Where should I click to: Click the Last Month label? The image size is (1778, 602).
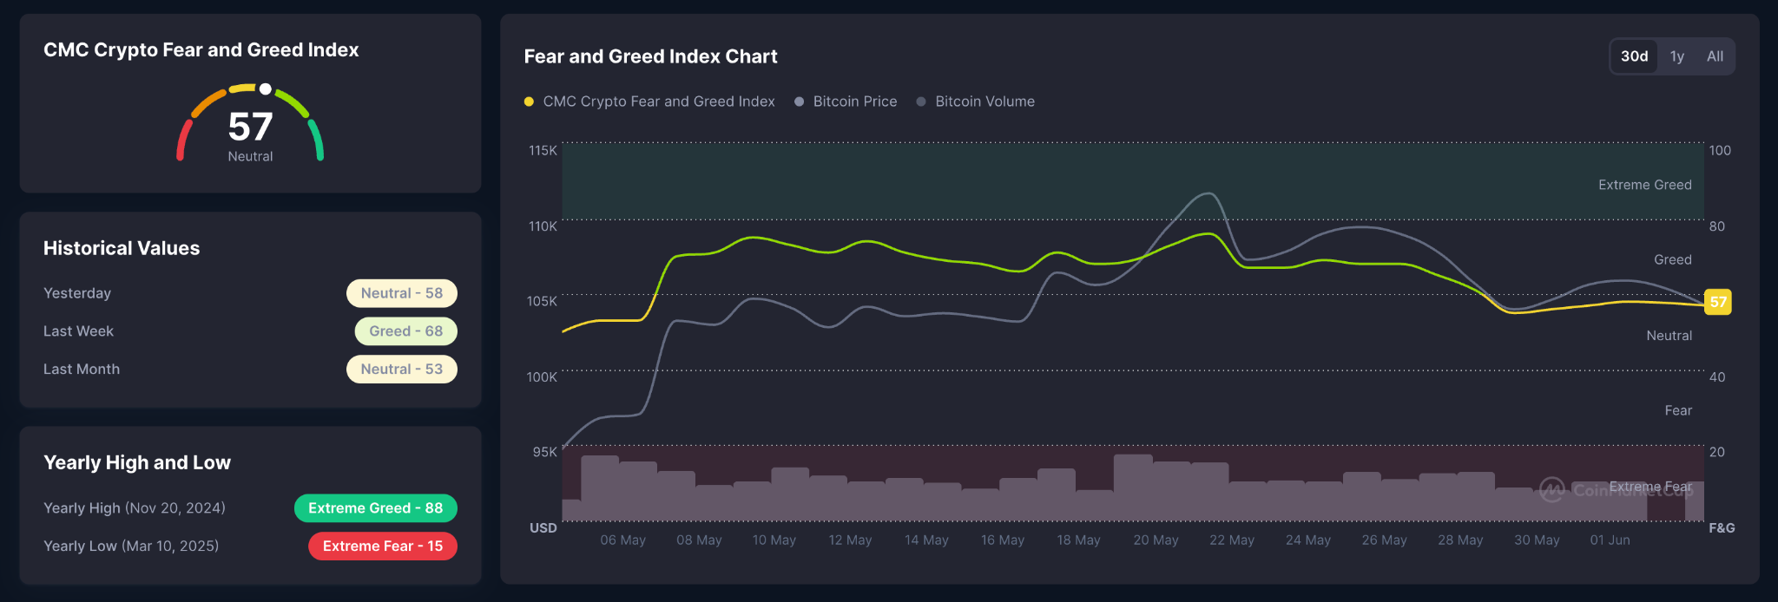point(82,370)
